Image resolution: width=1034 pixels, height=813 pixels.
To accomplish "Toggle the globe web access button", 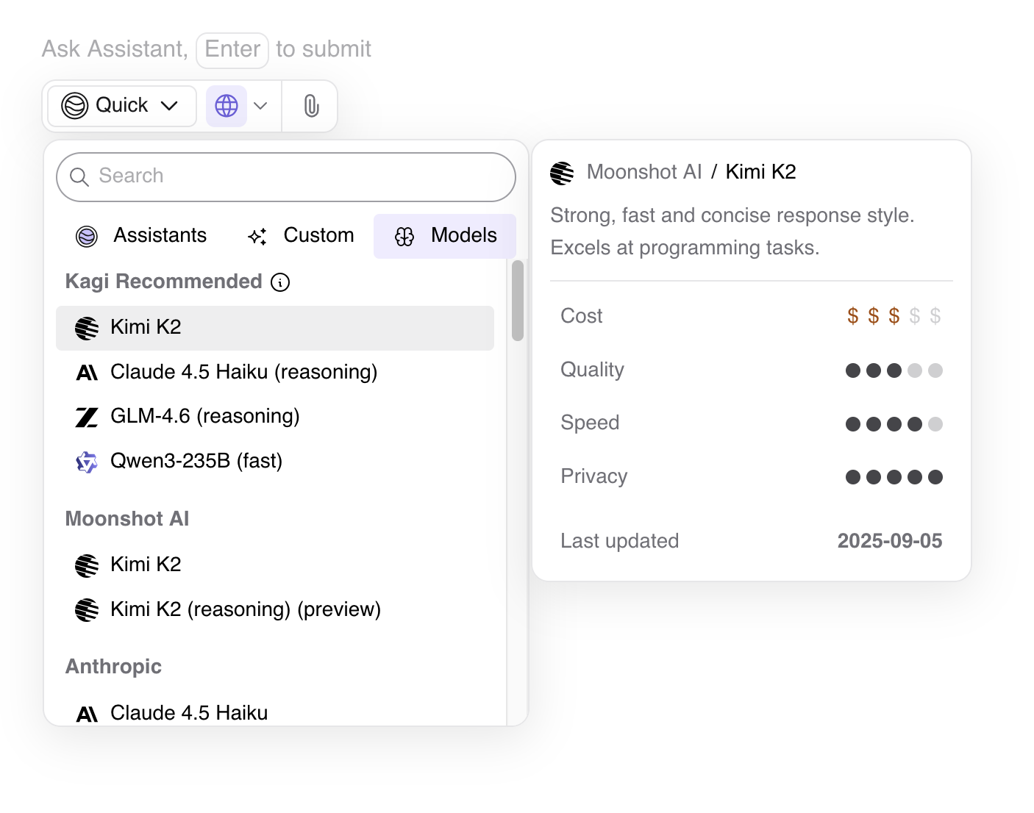I will pyautogui.click(x=227, y=106).
